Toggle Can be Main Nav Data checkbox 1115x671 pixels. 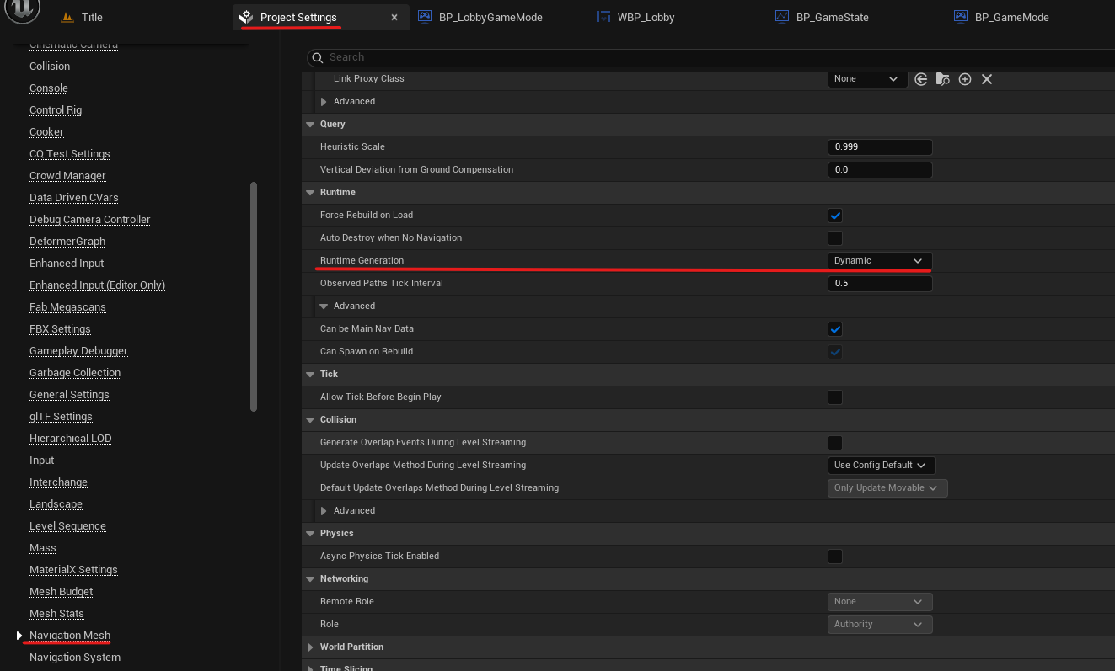click(835, 329)
